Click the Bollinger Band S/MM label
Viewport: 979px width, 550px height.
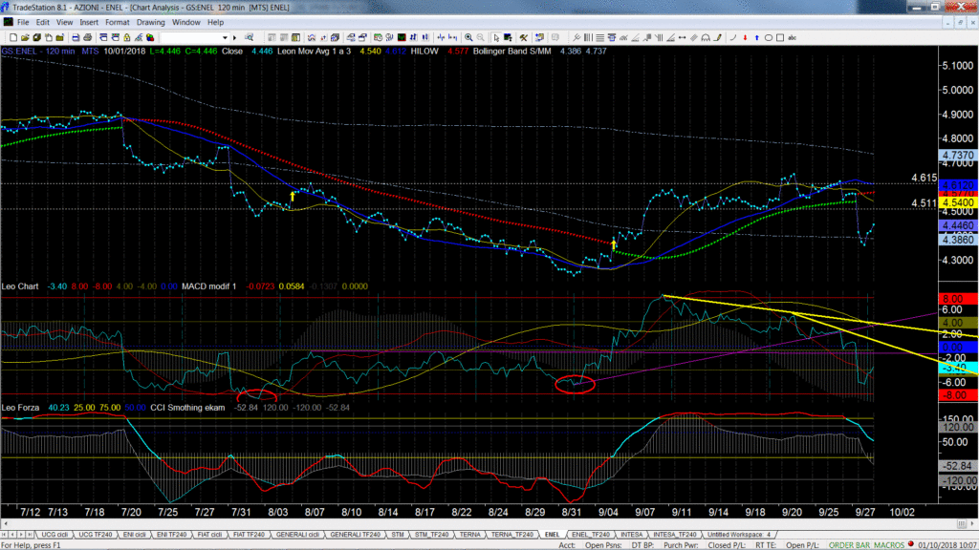pyautogui.click(x=512, y=52)
